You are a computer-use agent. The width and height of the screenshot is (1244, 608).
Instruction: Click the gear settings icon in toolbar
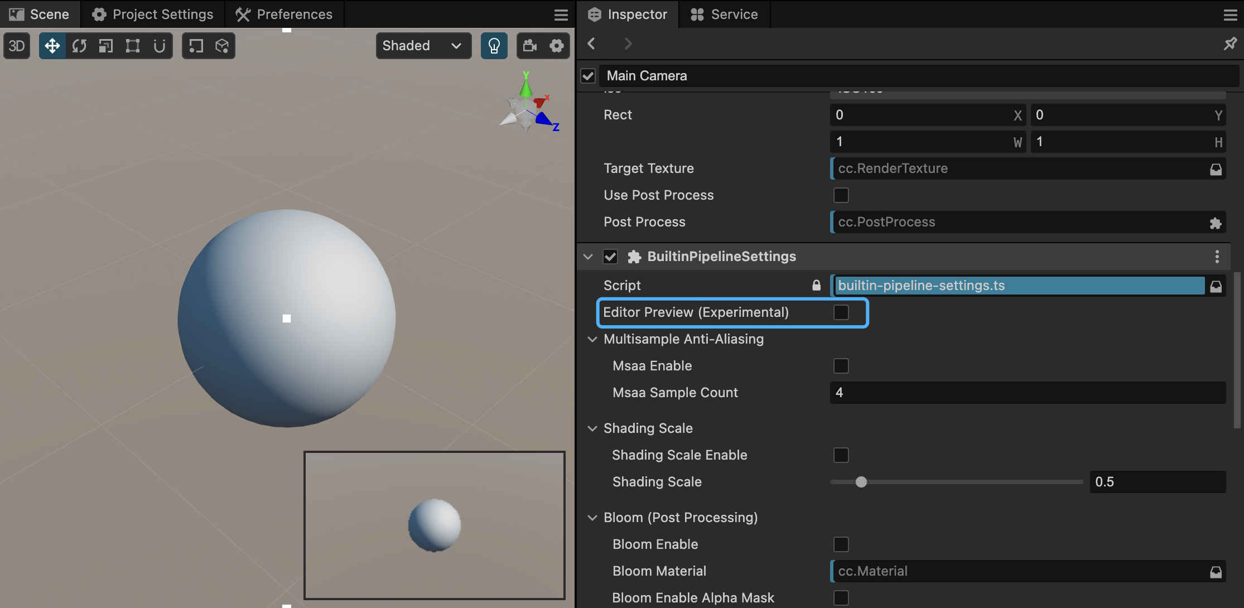pyautogui.click(x=557, y=45)
